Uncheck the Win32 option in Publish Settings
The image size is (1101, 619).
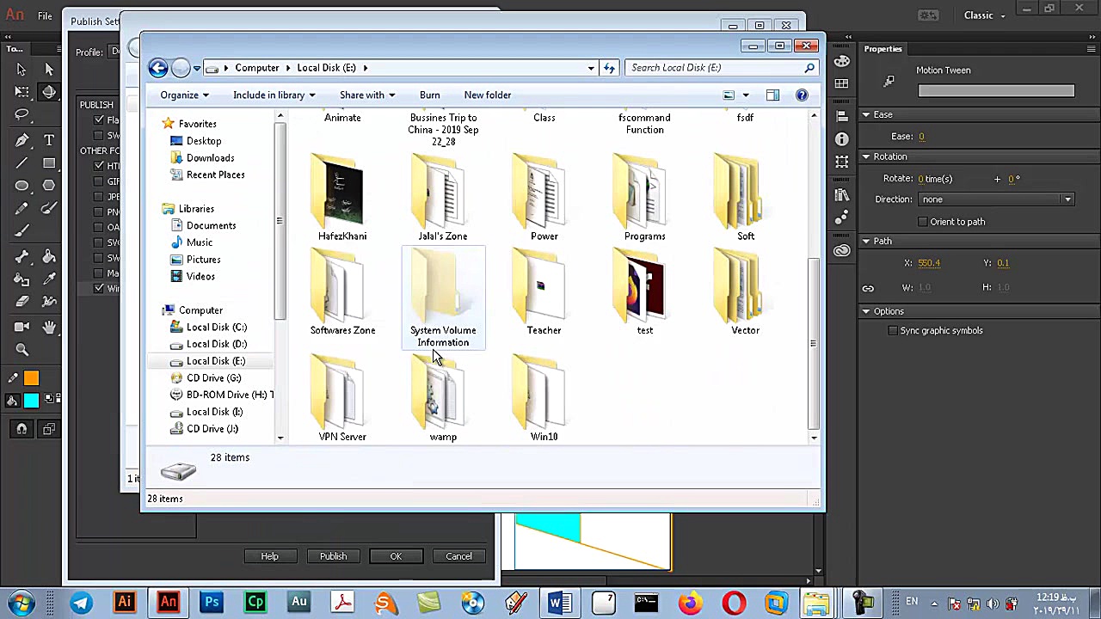pyautogui.click(x=99, y=286)
